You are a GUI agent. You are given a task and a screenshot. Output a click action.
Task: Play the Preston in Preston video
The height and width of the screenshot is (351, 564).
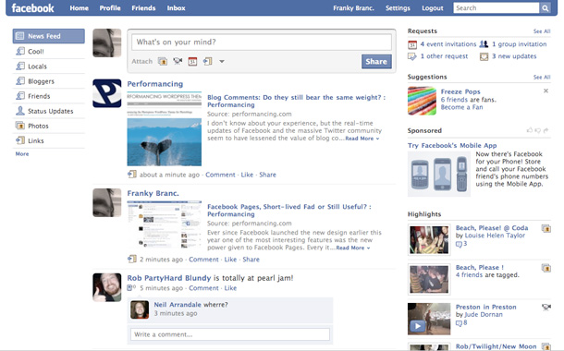tap(417, 326)
